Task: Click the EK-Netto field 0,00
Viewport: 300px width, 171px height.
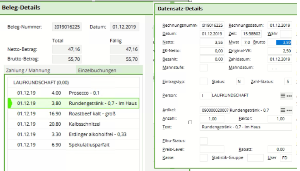Action: pos(212,51)
